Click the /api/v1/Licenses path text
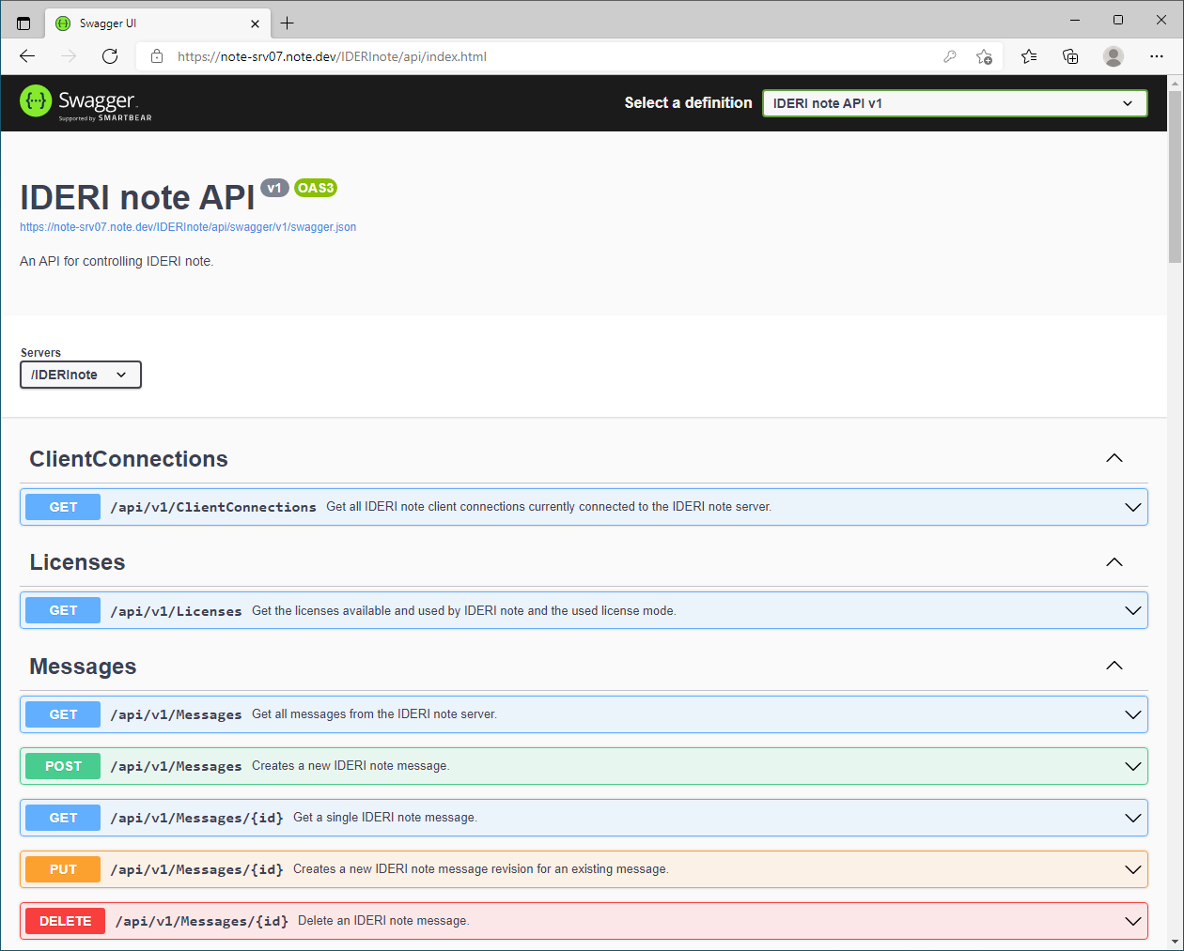This screenshot has height=951, width=1184. pyautogui.click(x=176, y=611)
